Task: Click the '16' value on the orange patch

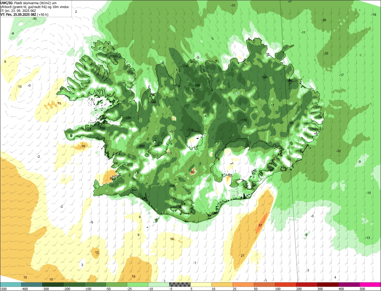Action: (83, 146)
